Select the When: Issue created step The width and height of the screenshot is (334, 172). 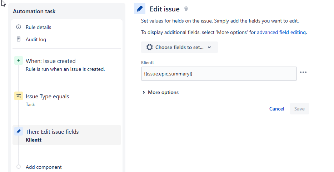(50, 61)
